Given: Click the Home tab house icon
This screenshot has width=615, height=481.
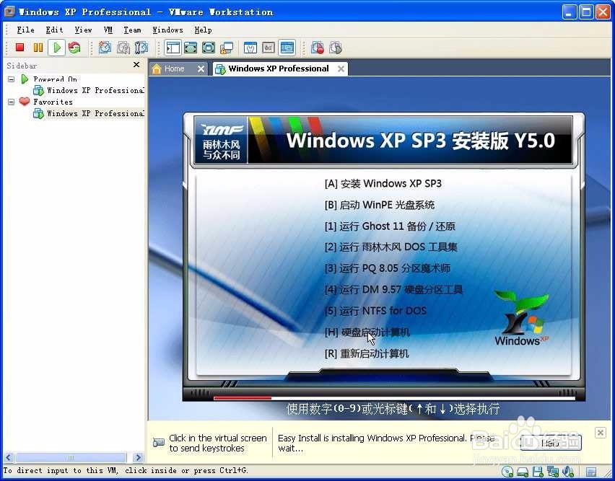Looking at the screenshot, I should (x=157, y=69).
